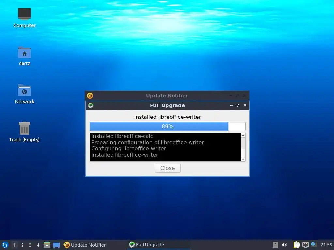Open the network connection tray icon

pos(305,245)
